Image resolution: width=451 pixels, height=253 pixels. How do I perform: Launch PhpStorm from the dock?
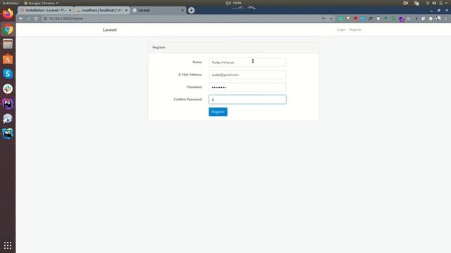coord(8,103)
